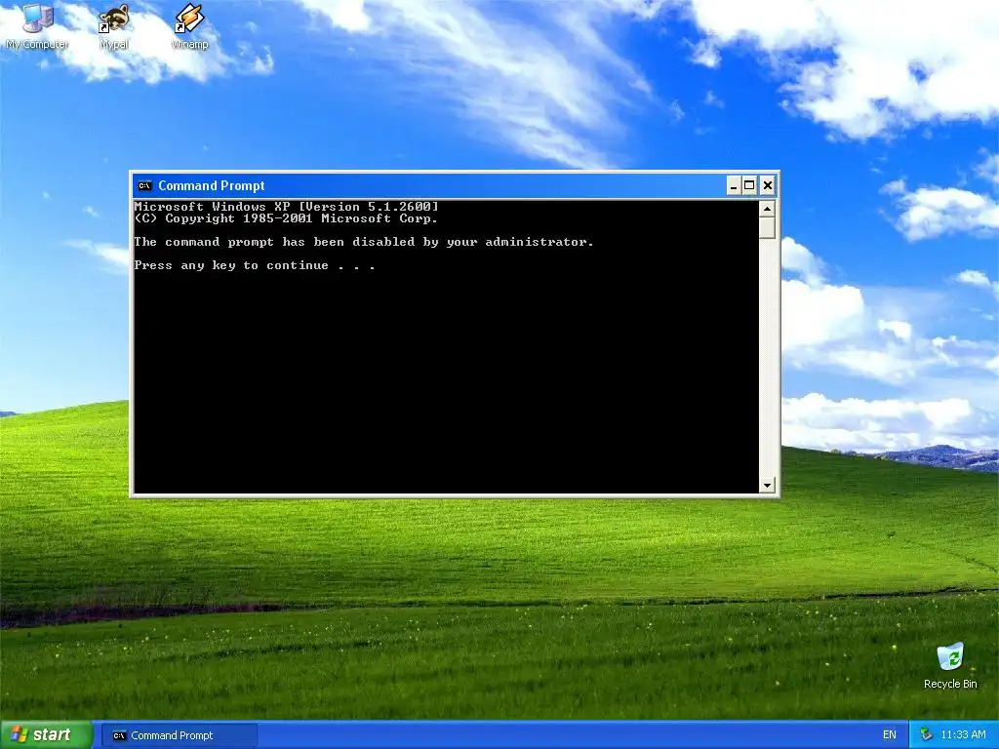Minimize the Command Prompt window
999x749 pixels.
point(734,186)
